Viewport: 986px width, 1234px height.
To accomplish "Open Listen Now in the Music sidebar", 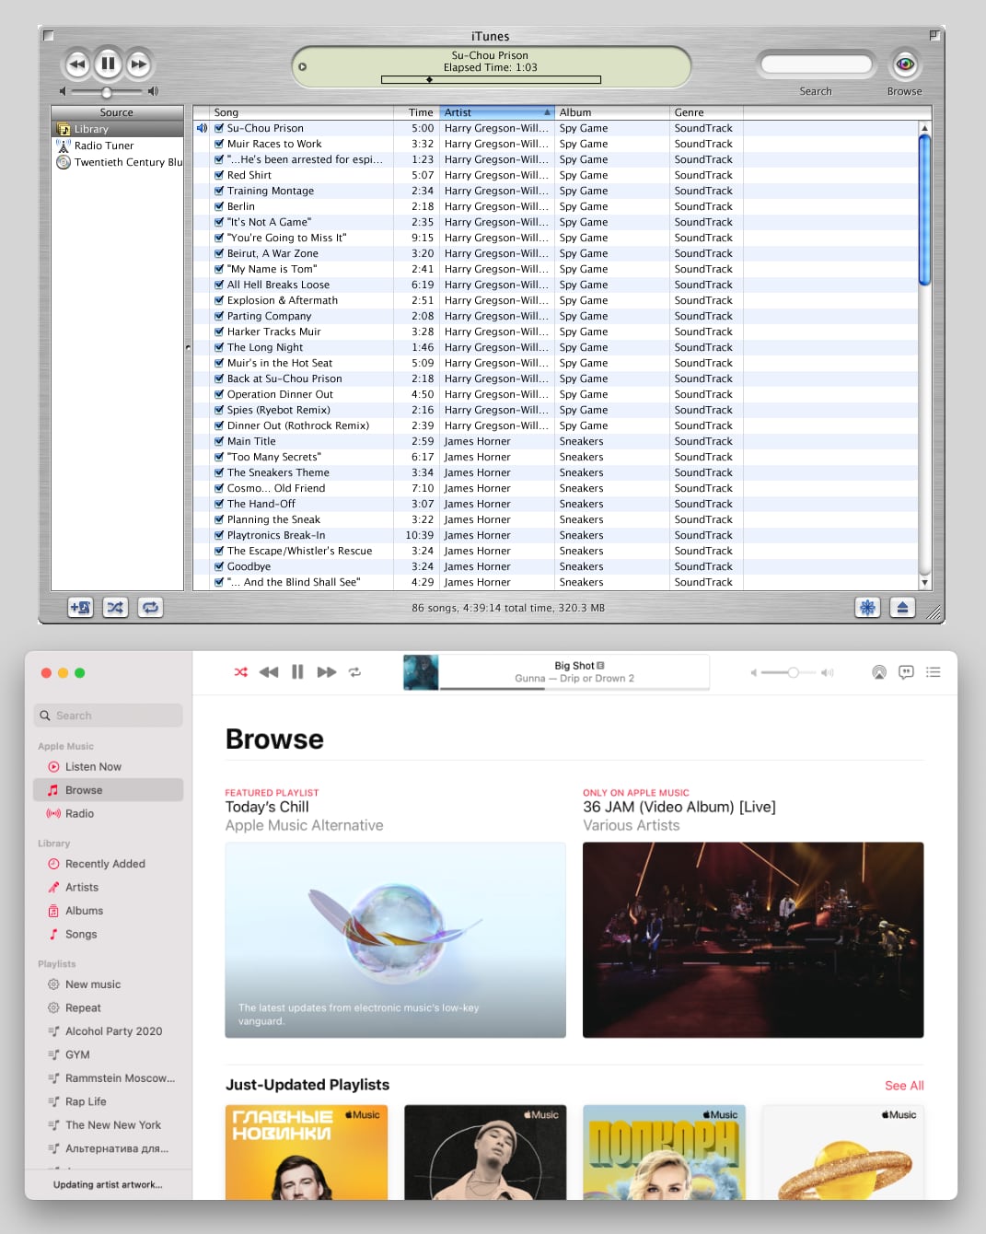I will pos(109,766).
